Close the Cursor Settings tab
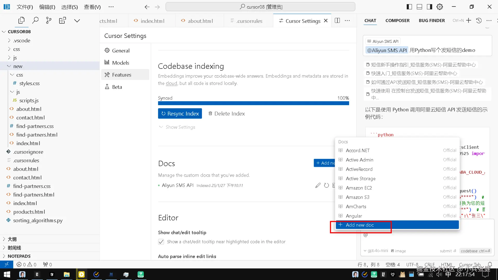This screenshot has width=498, height=280. coord(326,21)
